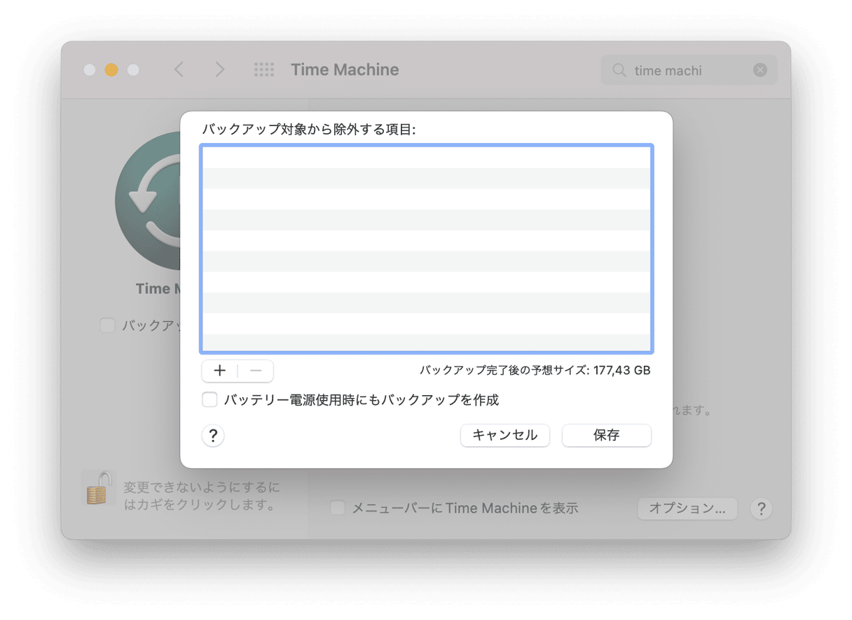Show all preferences with the grid icon
Screen dimensions: 852x620
[264, 69]
